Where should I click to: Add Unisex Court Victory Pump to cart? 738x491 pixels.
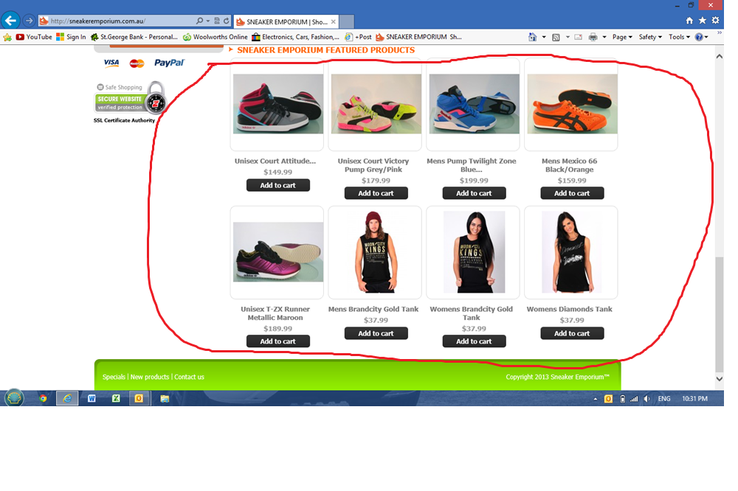pos(376,193)
